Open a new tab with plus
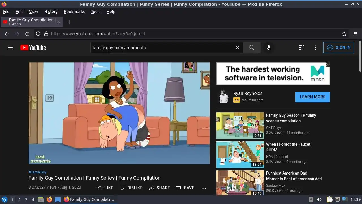The image size is (362, 204). click(x=69, y=22)
